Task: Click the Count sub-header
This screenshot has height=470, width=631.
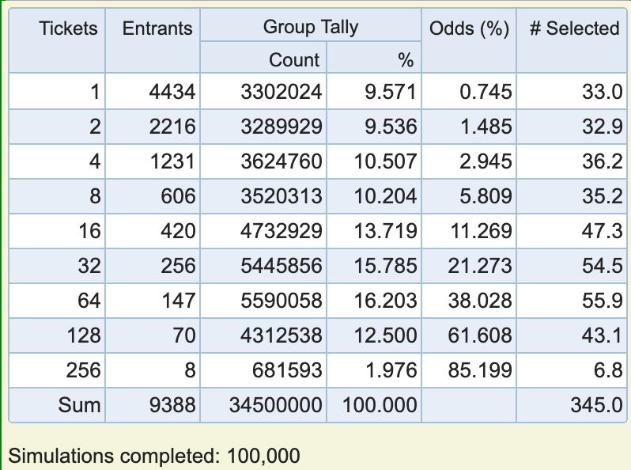Action: pyautogui.click(x=294, y=60)
